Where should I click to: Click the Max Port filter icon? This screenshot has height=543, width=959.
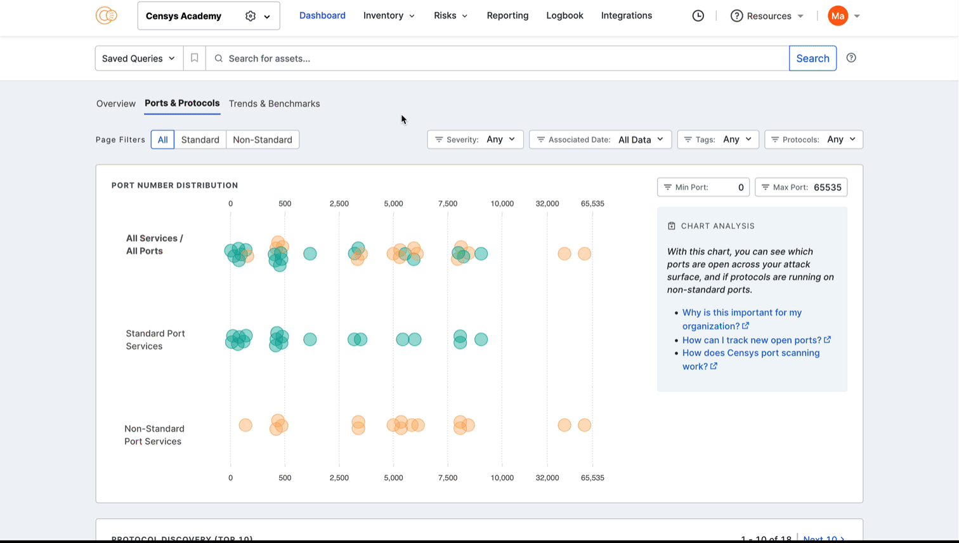coord(765,187)
